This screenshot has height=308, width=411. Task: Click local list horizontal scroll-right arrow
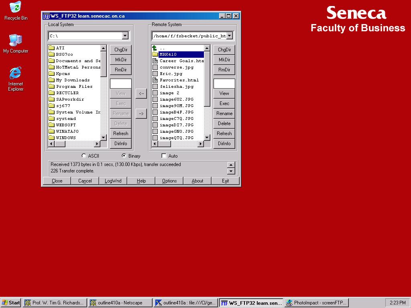[97, 144]
